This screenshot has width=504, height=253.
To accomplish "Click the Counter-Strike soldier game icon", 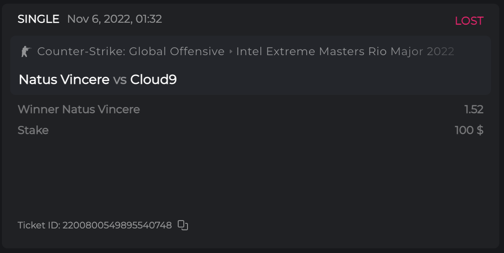I will pyautogui.click(x=25, y=51).
